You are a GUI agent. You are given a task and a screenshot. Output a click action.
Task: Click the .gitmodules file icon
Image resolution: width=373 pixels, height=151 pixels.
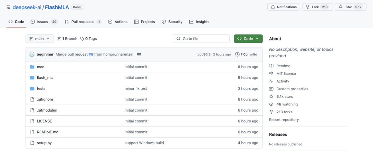(x=32, y=110)
